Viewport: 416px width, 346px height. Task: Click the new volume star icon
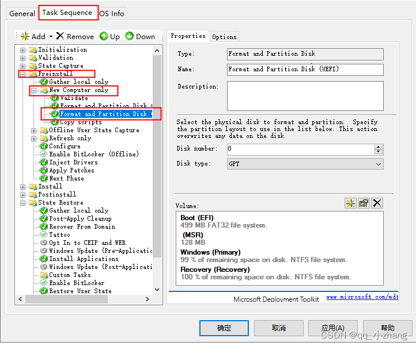(x=350, y=203)
